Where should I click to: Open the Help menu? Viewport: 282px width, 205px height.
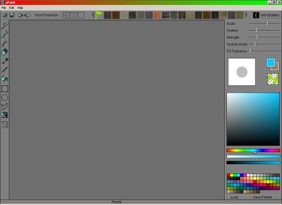pos(20,8)
